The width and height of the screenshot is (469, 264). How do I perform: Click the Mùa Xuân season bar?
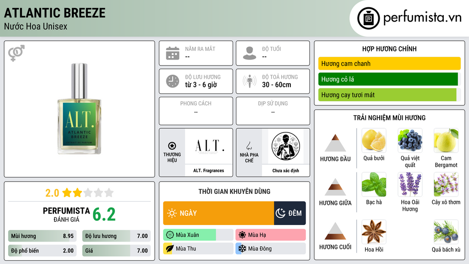click(x=198, y=235)
